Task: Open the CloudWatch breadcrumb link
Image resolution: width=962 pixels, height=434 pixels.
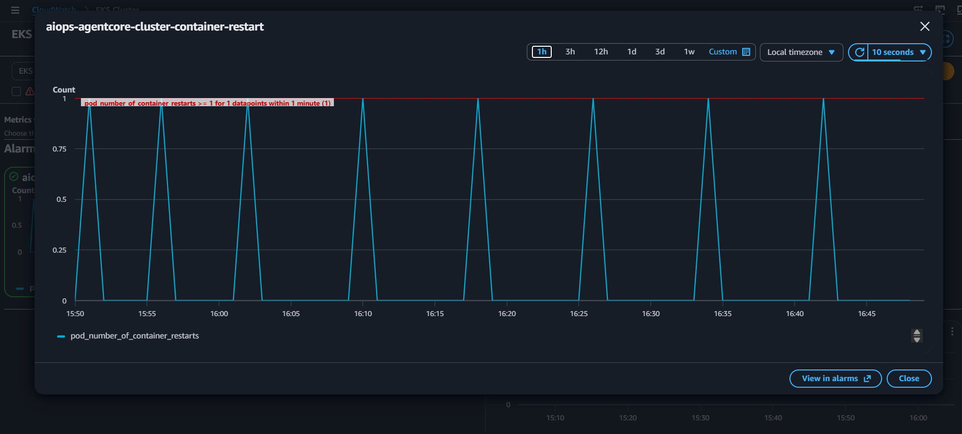Action: coord(54,10)
